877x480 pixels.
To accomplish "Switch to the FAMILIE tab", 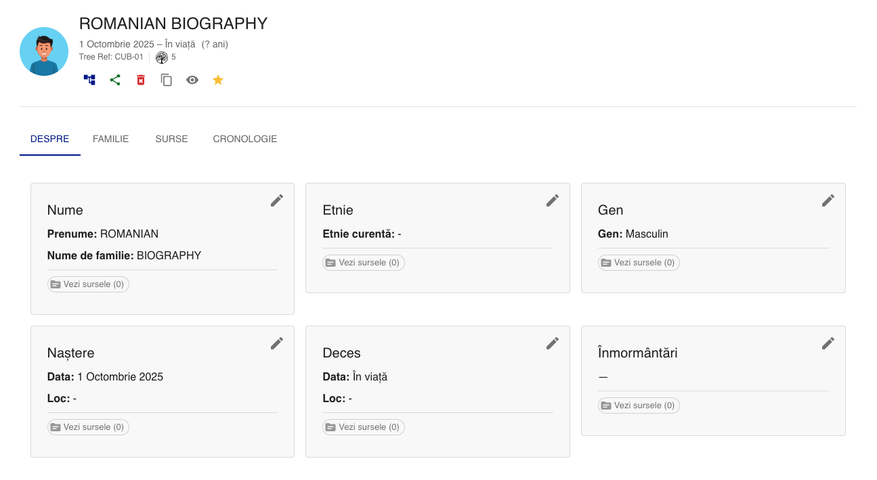I will pyautogui.click(x=110, y=139).
